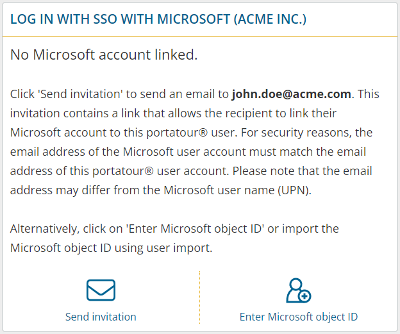
Task: Click the envelope icon to send invitation
Action: click(x=101, y=290)
